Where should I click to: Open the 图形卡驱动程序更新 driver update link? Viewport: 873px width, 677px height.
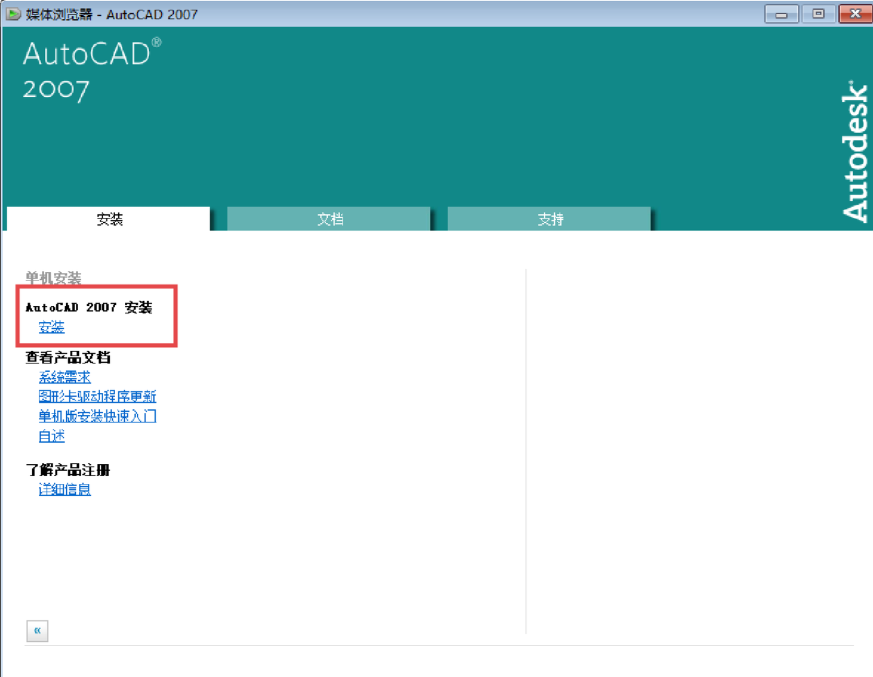tap(97, 397)
